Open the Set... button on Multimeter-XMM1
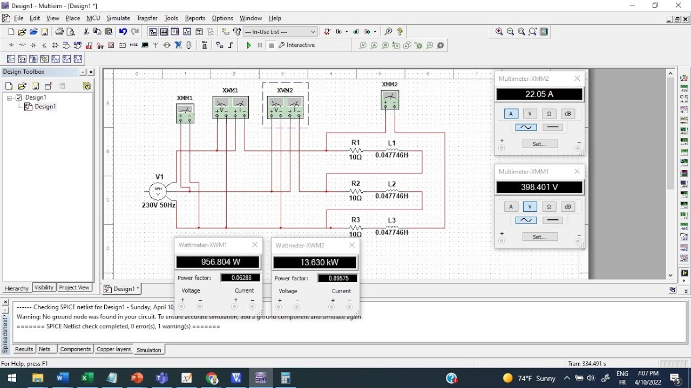Image resolution: width=691 pixels, height=388 pixels. coord(540,237)
